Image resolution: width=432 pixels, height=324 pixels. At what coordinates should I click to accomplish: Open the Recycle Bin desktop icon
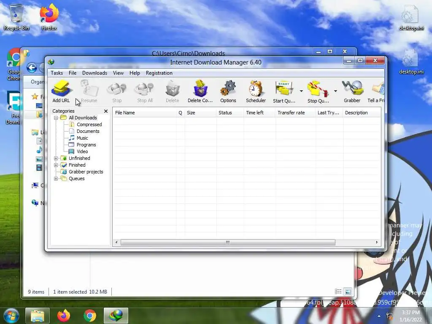pos(16,17)
